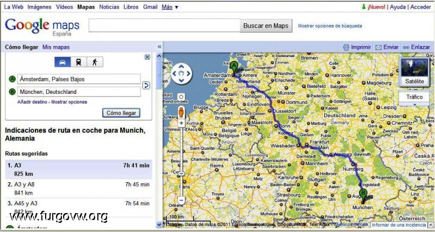The width and height of the screenshot is (435, 232).
Task: Click the green marker A on Amsterdam
Action: [234, 68]
